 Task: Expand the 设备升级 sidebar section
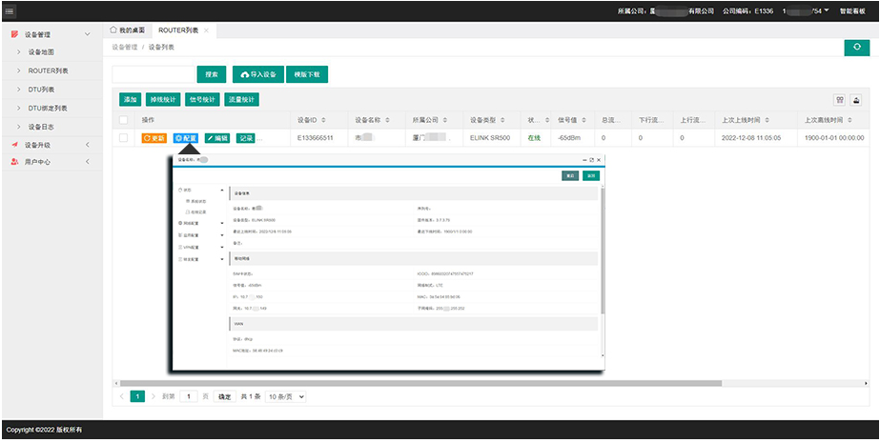pos(88,145)
